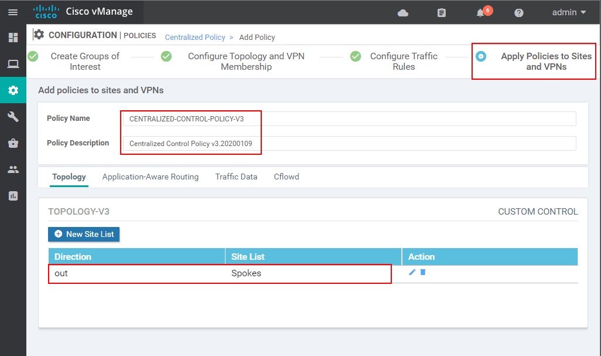601x356 pixels.
Task: Open Help using the question mark icon
Action: point(518,12)
